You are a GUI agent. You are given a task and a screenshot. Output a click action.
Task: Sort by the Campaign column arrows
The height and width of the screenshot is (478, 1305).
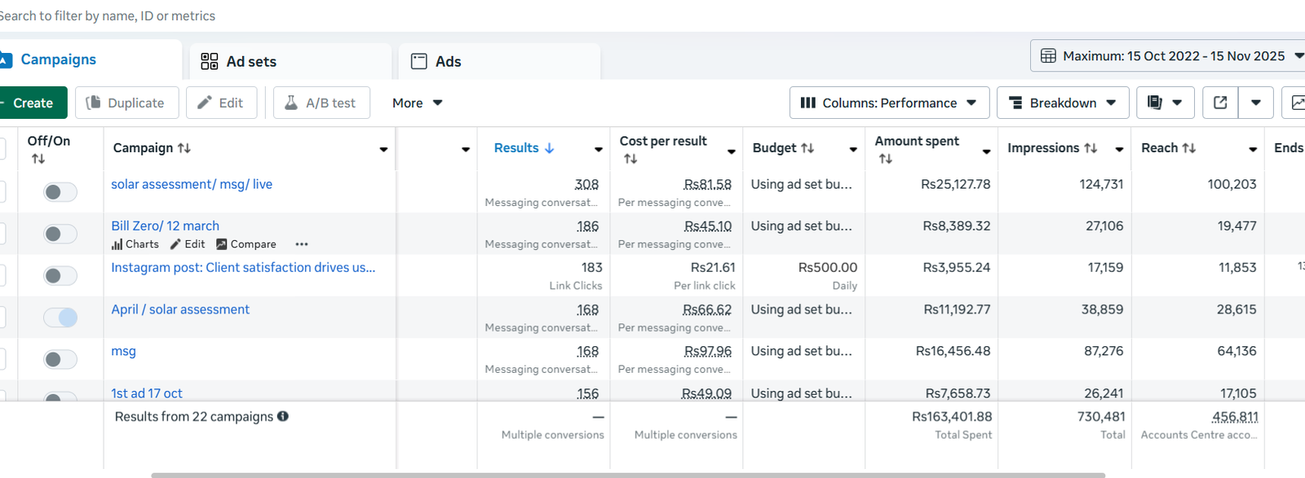click(184, 148)
